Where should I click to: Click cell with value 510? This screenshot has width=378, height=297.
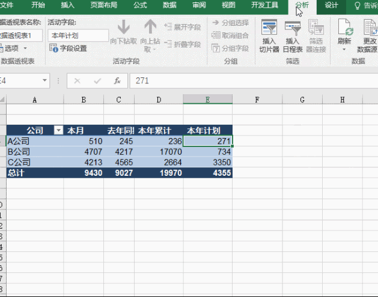pos(84,141)
